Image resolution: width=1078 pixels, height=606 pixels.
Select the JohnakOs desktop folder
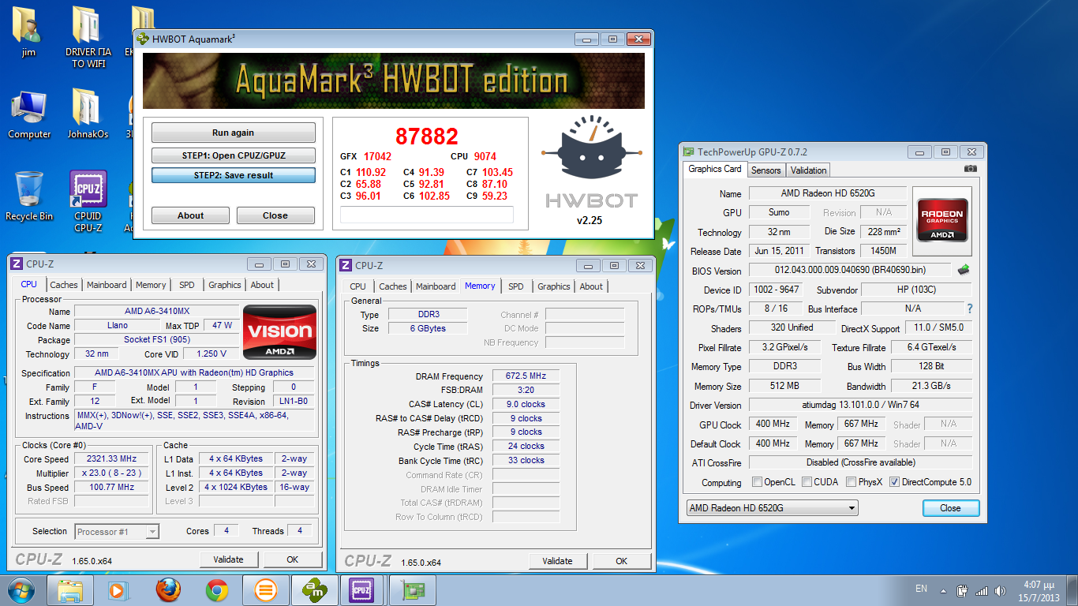(88, 114)
